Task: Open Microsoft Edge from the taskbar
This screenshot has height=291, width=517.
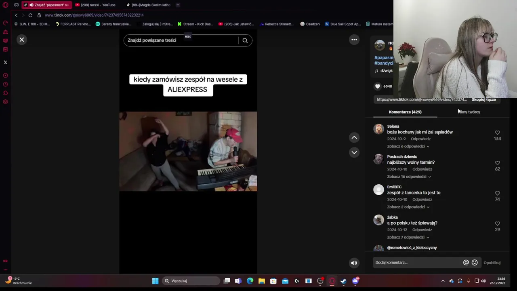Action: click(x=250, y=281)
